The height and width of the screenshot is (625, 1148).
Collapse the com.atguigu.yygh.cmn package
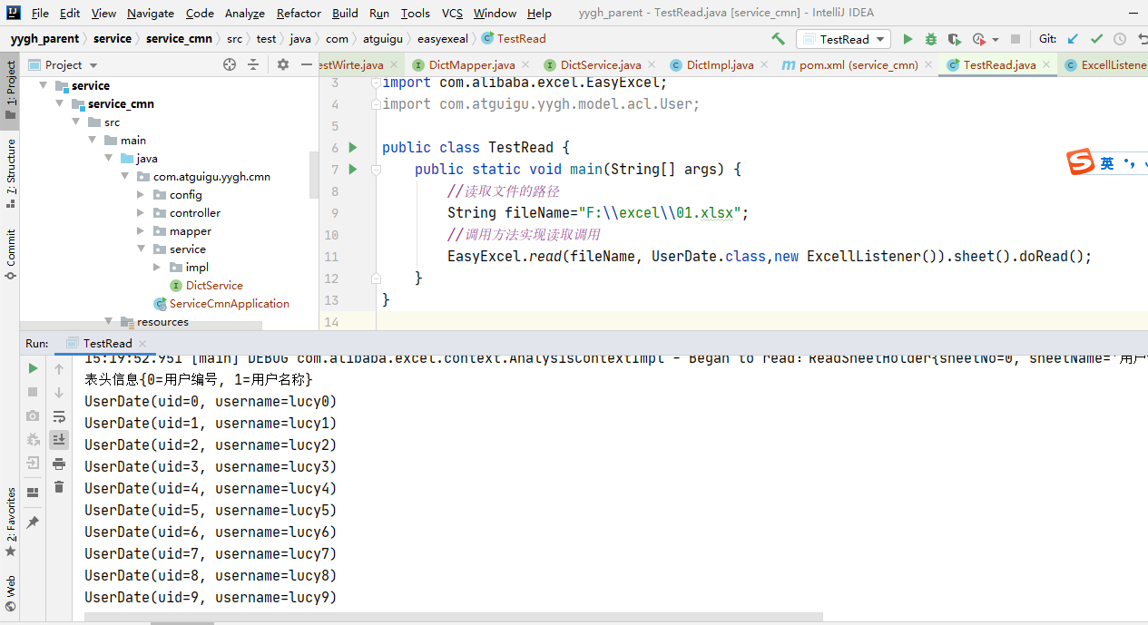[x=124, y=176]
